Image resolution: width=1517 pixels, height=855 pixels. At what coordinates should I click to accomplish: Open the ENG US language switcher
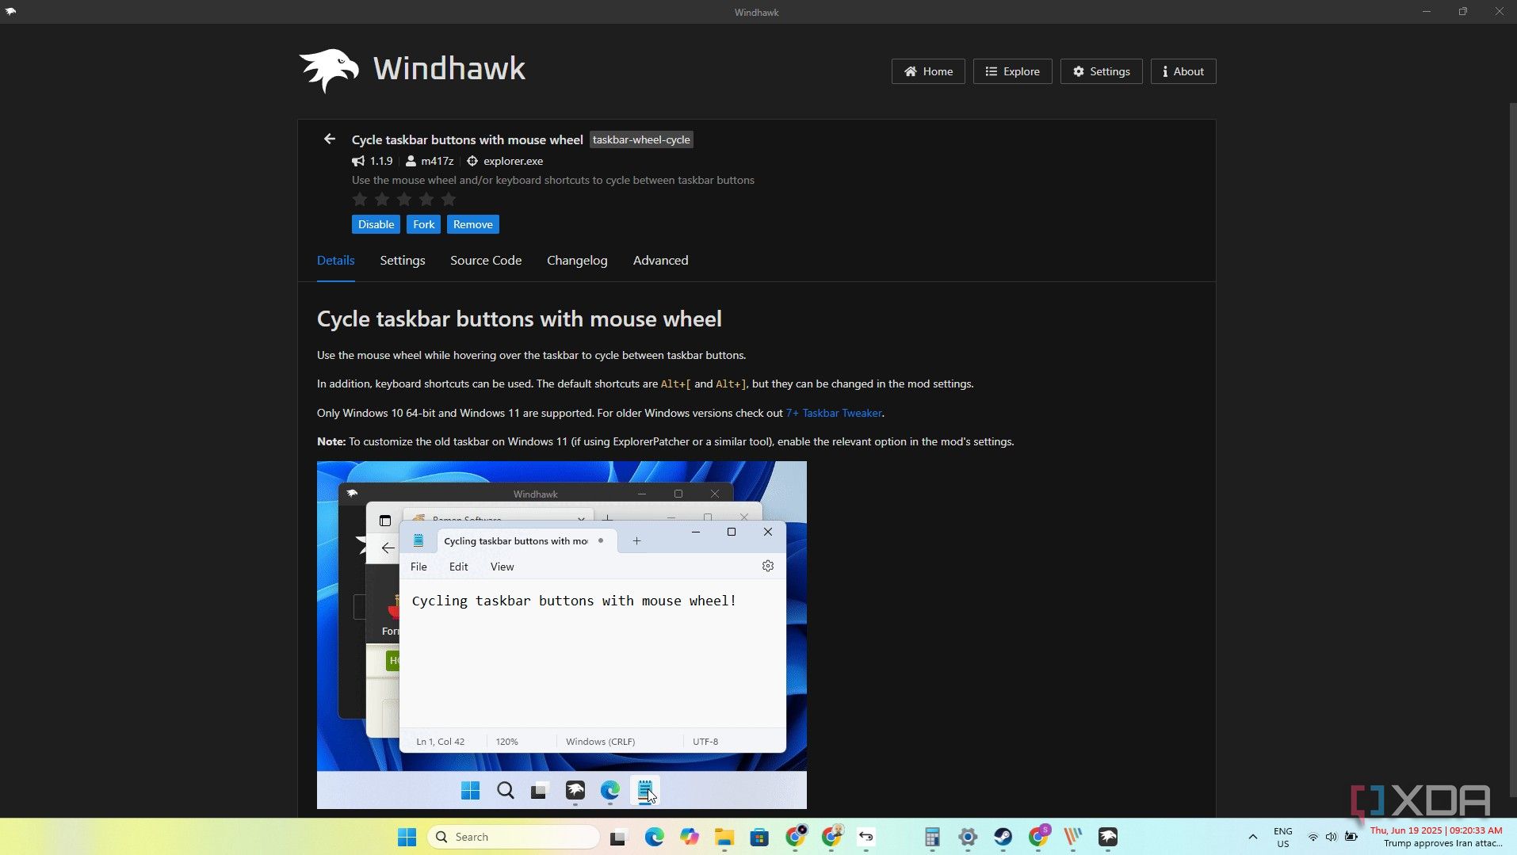click(1283, 837)
